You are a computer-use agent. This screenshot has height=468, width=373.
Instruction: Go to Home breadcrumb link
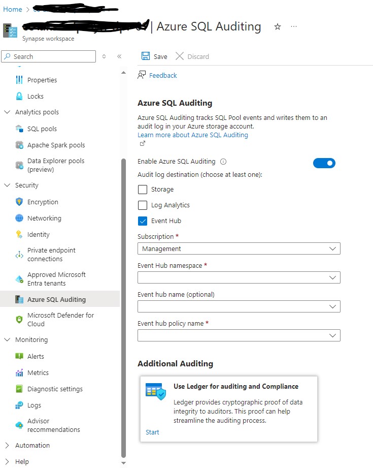(13, 9)
